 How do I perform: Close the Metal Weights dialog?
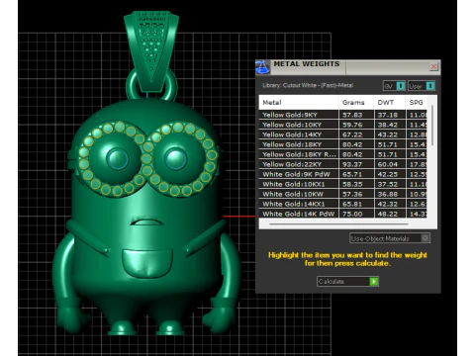[433, 67]
